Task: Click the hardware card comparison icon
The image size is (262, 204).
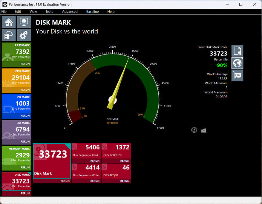Action: pos(237,75)
